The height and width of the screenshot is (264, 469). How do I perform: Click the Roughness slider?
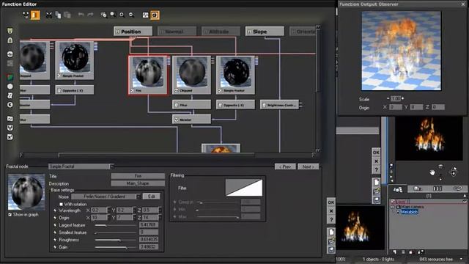coord(115,240)
